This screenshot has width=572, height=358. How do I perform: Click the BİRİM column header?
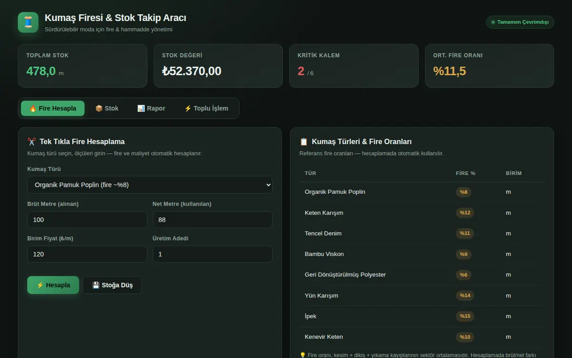[514, 173]
